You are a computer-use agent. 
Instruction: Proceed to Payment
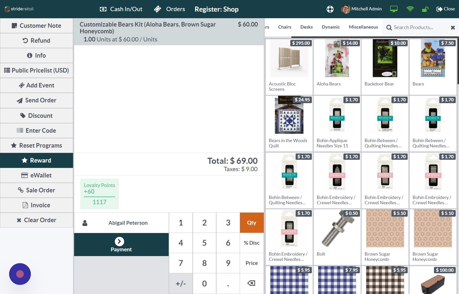click(121, 244)
